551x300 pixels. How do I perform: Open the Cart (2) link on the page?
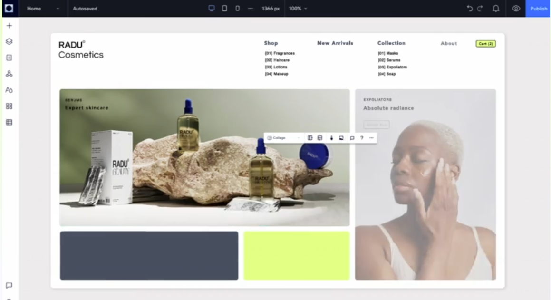tap(485, 43)
